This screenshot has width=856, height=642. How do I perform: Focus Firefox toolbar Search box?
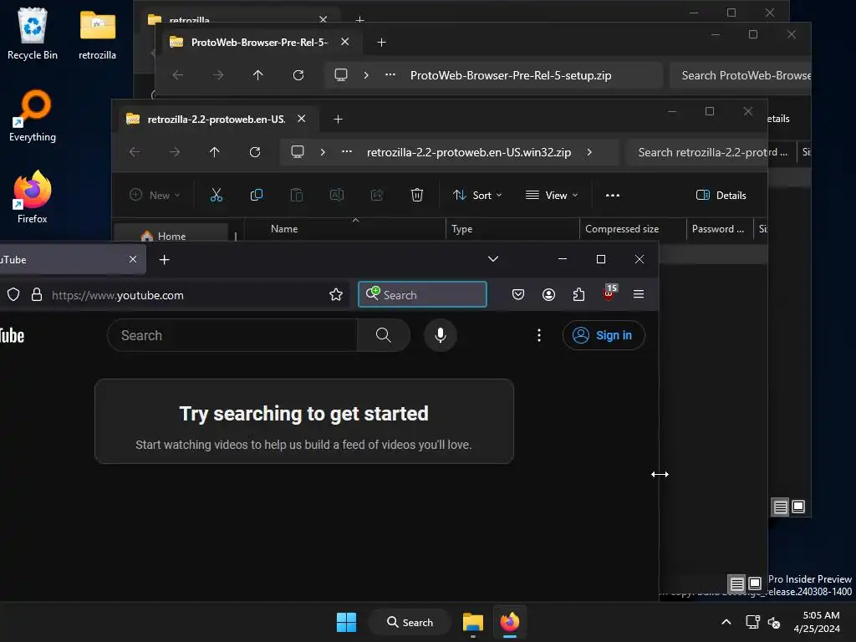[422, 295]
